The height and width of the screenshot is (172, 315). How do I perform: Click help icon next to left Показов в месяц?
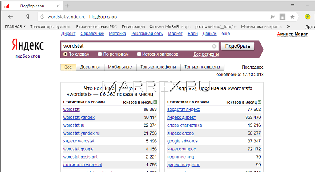click(x=155, y=102)
